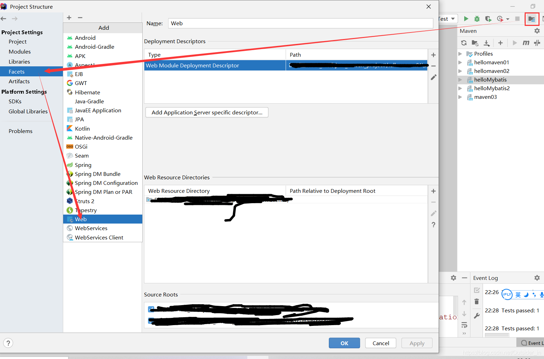Open Global Libraries settings
544x359 pixels.
click(x=28, y=111)
